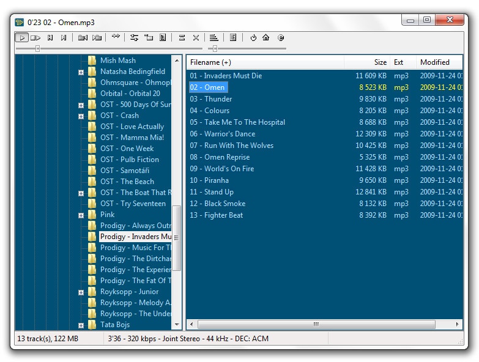Select track 10 - Piranha
Screen dimensions: 479x362
tap(209, 180)
